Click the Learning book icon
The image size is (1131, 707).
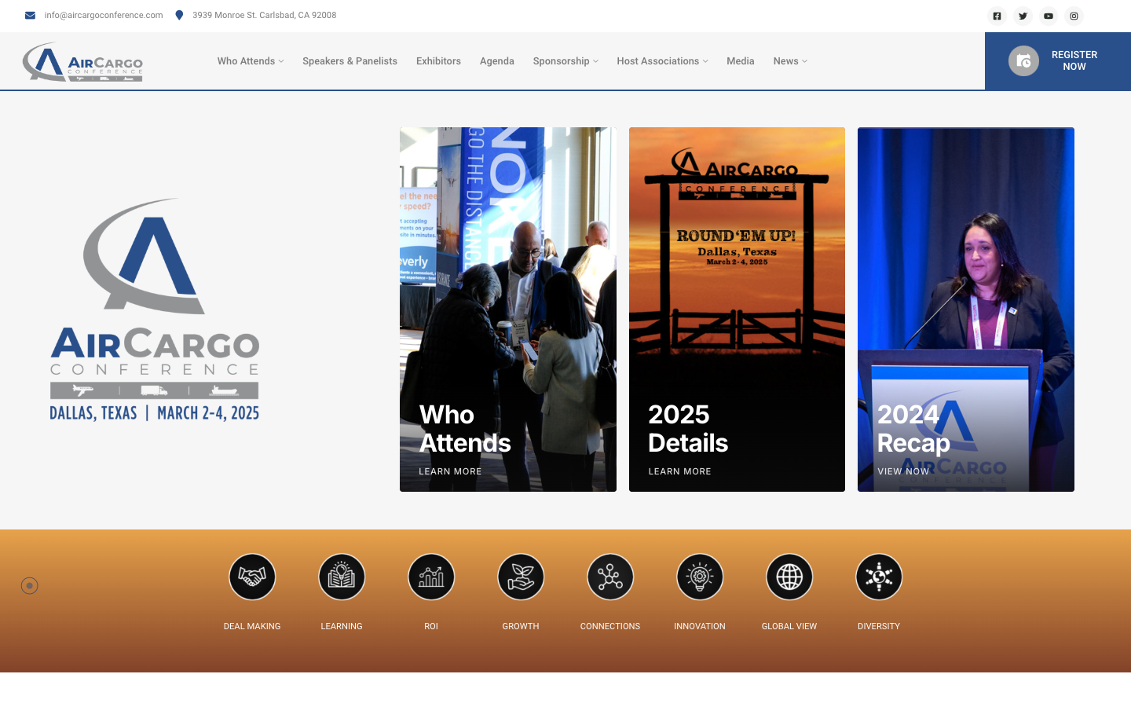coord(342,577)
